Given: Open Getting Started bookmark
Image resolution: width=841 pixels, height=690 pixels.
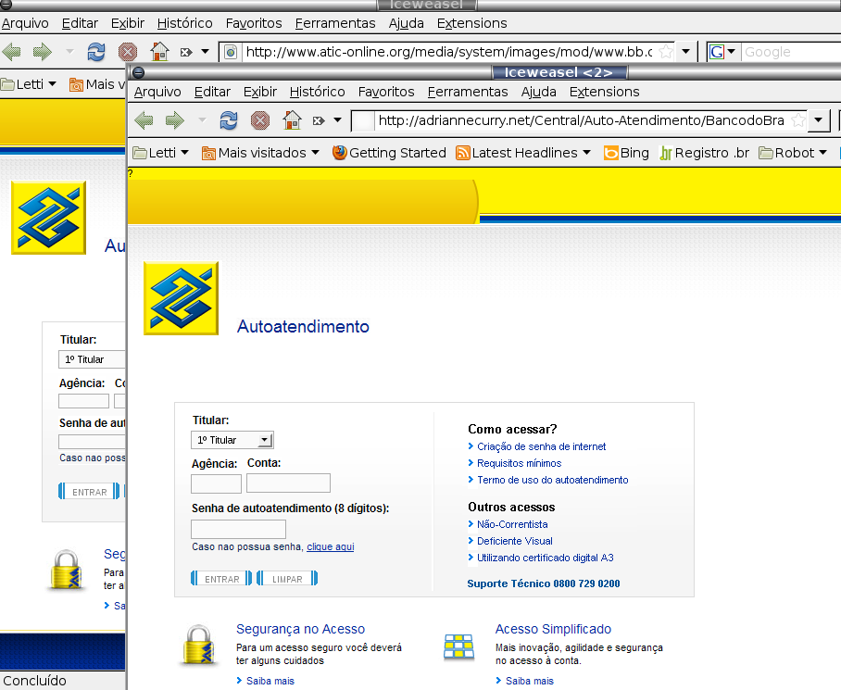Looking at the screenshot, I should point(389,153).
